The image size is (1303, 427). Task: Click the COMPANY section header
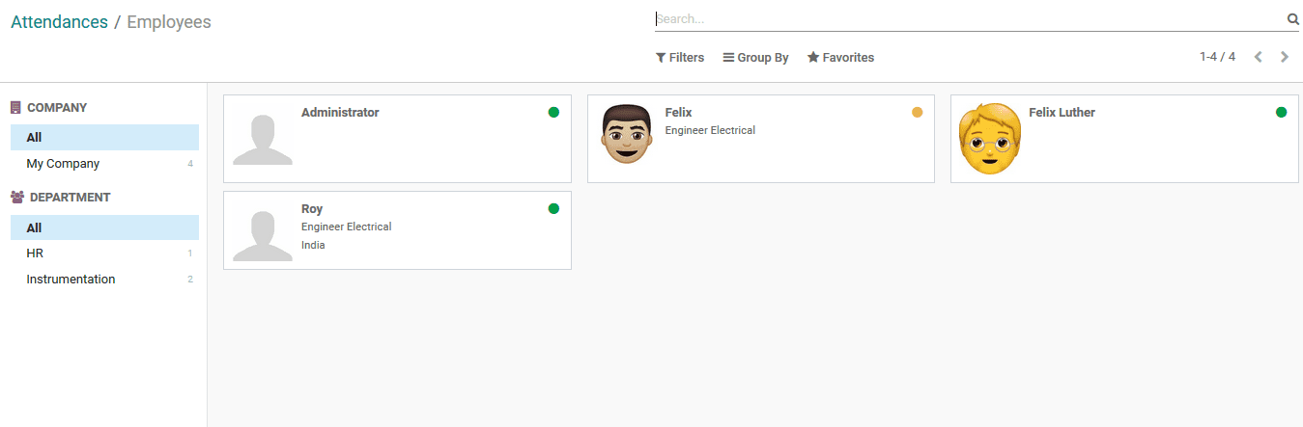(x=57, y=108)
